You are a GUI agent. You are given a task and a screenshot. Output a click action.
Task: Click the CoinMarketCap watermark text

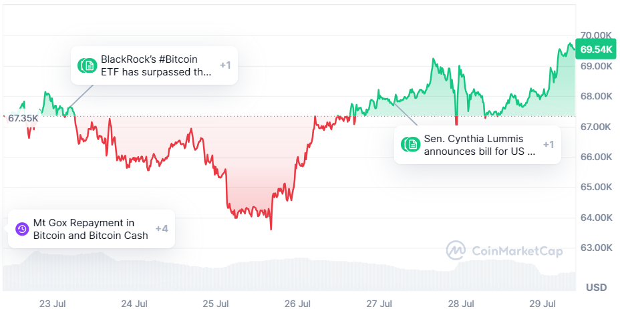517,251
